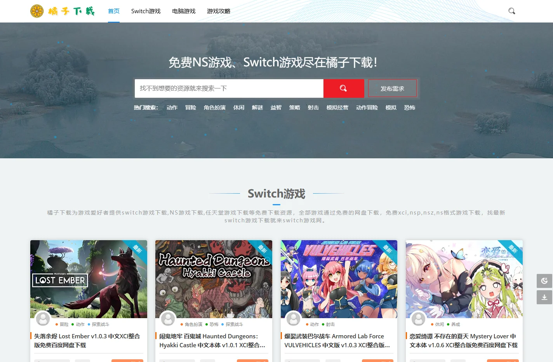The height and width of the screenshot is (362, 553).
Task: Click the 发布需求 button
Action: [392, 88]
